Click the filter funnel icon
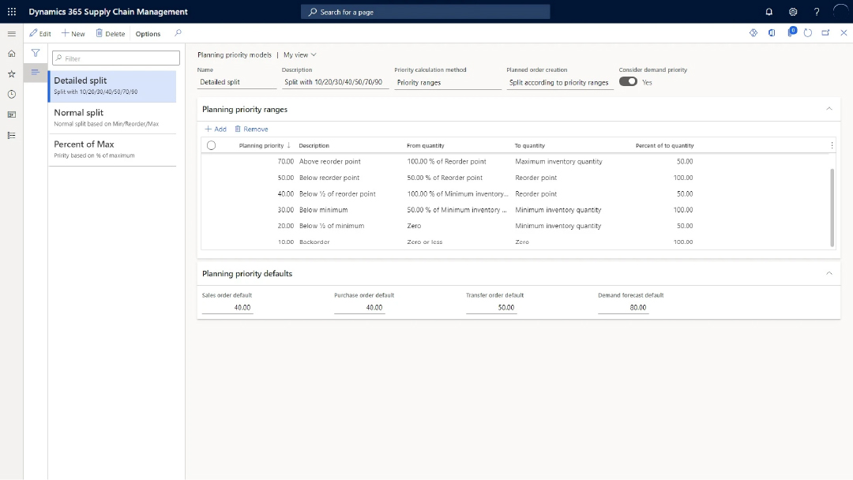The height and width of the screenshot is (480, 853). click(x=36, y=53)
